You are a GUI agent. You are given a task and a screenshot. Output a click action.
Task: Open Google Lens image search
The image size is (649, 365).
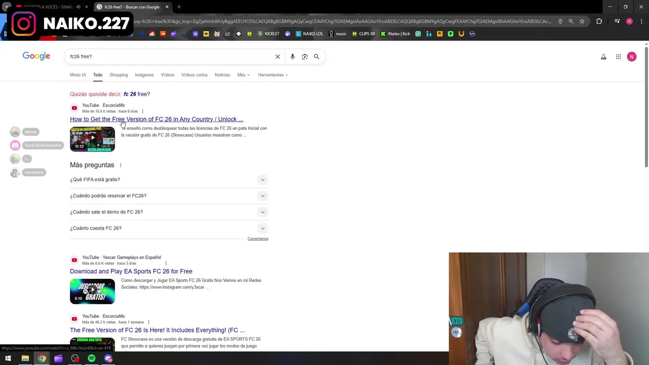point(305,56)
